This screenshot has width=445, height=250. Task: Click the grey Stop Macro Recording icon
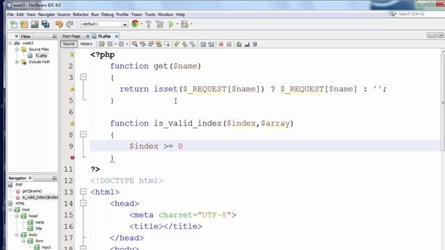[229, 44]
